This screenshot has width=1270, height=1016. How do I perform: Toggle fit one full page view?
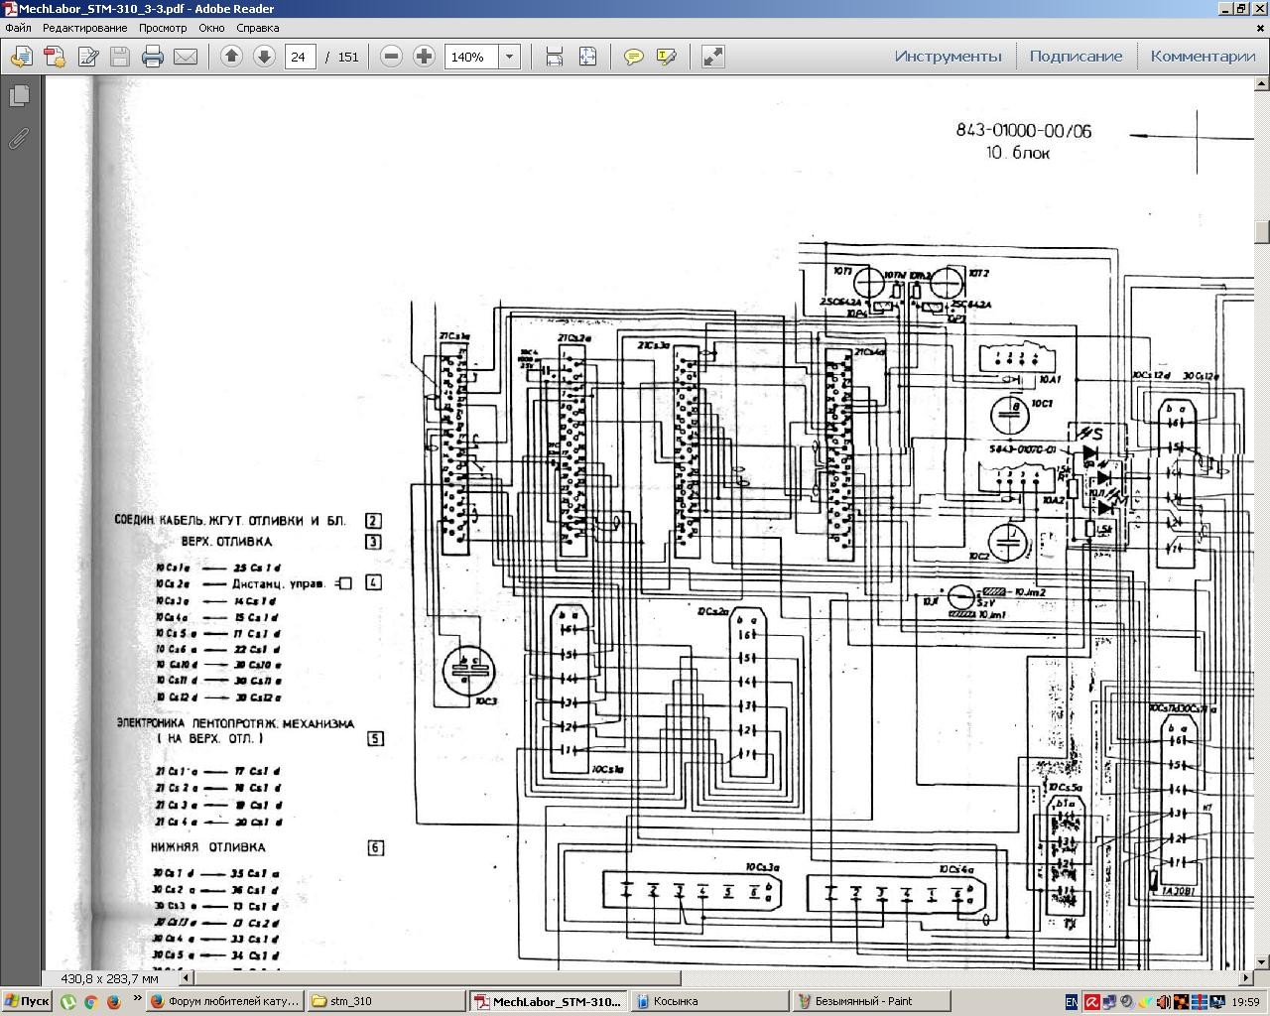(587, 57)
